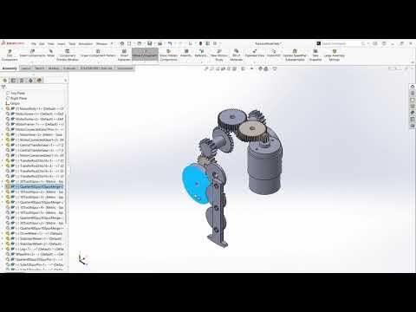Click the Smart Fasteners tool
This screenshot has height=312, width=416.
click(124, 55)
